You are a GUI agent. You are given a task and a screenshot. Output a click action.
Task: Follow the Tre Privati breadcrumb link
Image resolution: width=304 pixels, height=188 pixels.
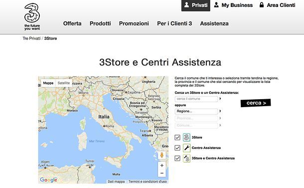[x=31, y=38]
